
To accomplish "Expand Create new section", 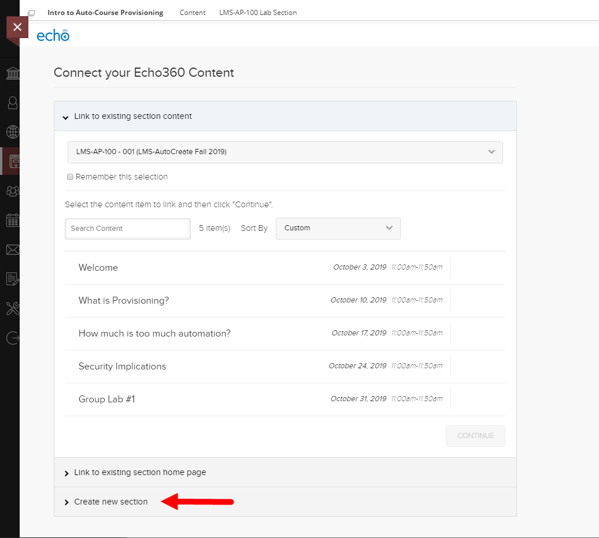I will tap(285, 502).
